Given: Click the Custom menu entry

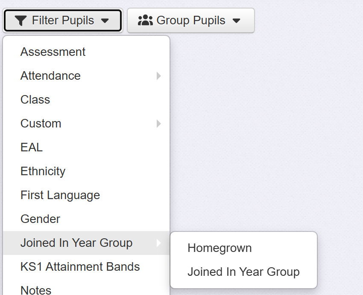Looking at the screenshot, I should pyautogui.click(x=41, y=124).
